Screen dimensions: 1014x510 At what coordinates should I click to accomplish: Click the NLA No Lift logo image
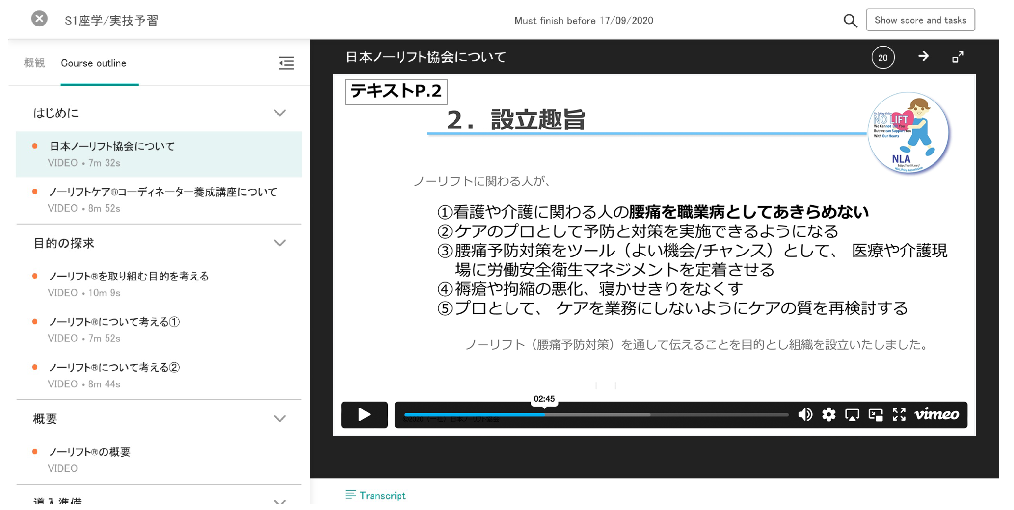tap(908, 132)
